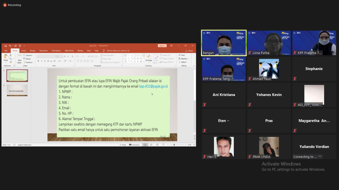Switch to the Transitions tab
The height and width of the screenshot is (190, 339).
[43, 51]
